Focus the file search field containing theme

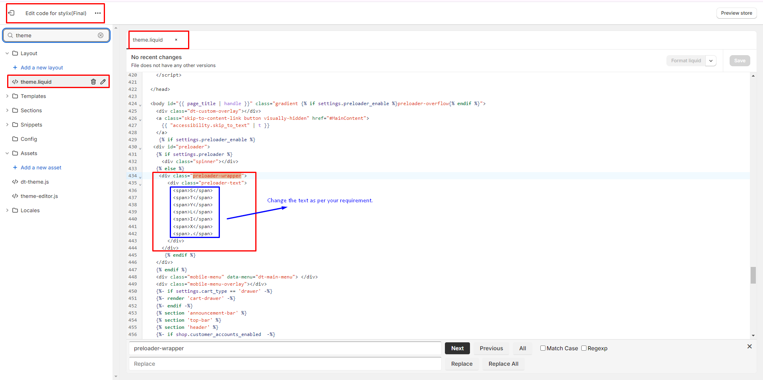coord(56,35)
